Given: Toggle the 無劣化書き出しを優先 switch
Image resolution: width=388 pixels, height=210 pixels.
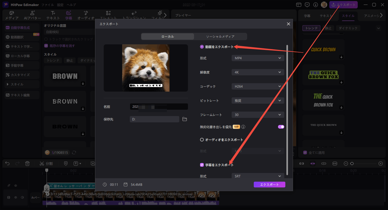Looking at the screenshot, I should point(281,127).
